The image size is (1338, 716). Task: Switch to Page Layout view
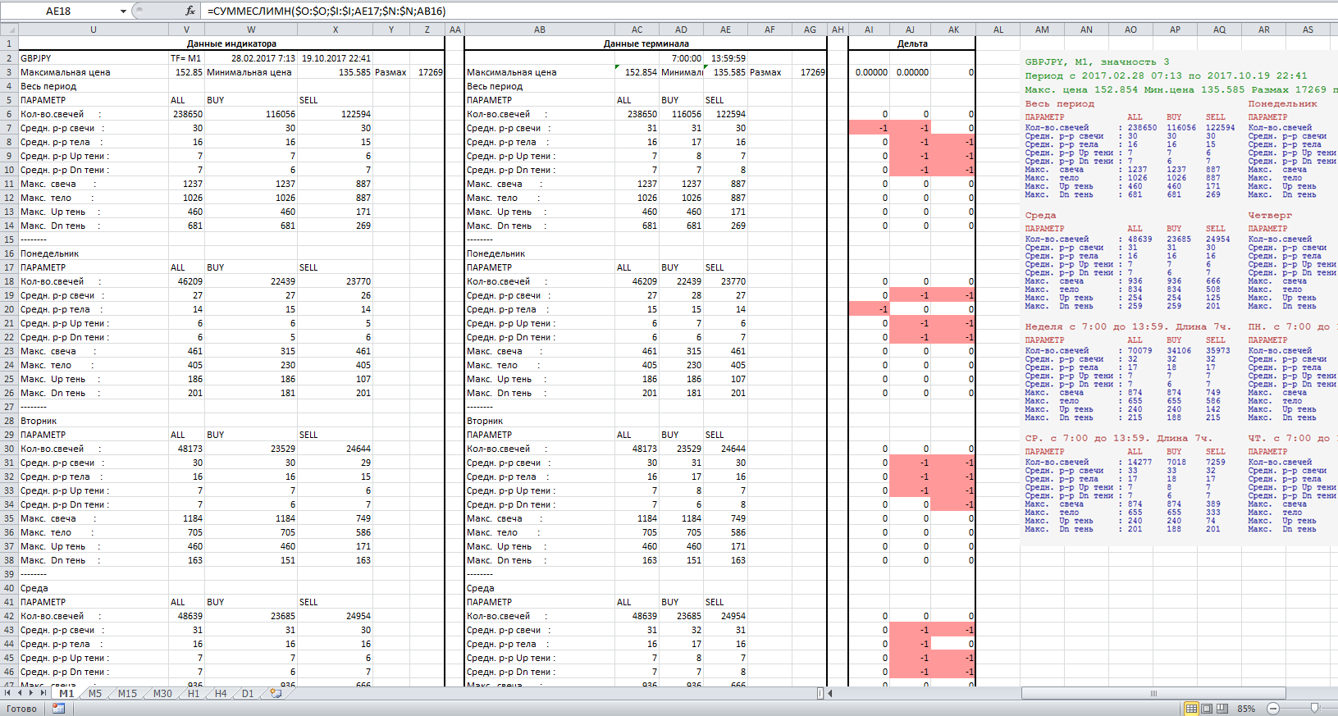(1207, 709)
